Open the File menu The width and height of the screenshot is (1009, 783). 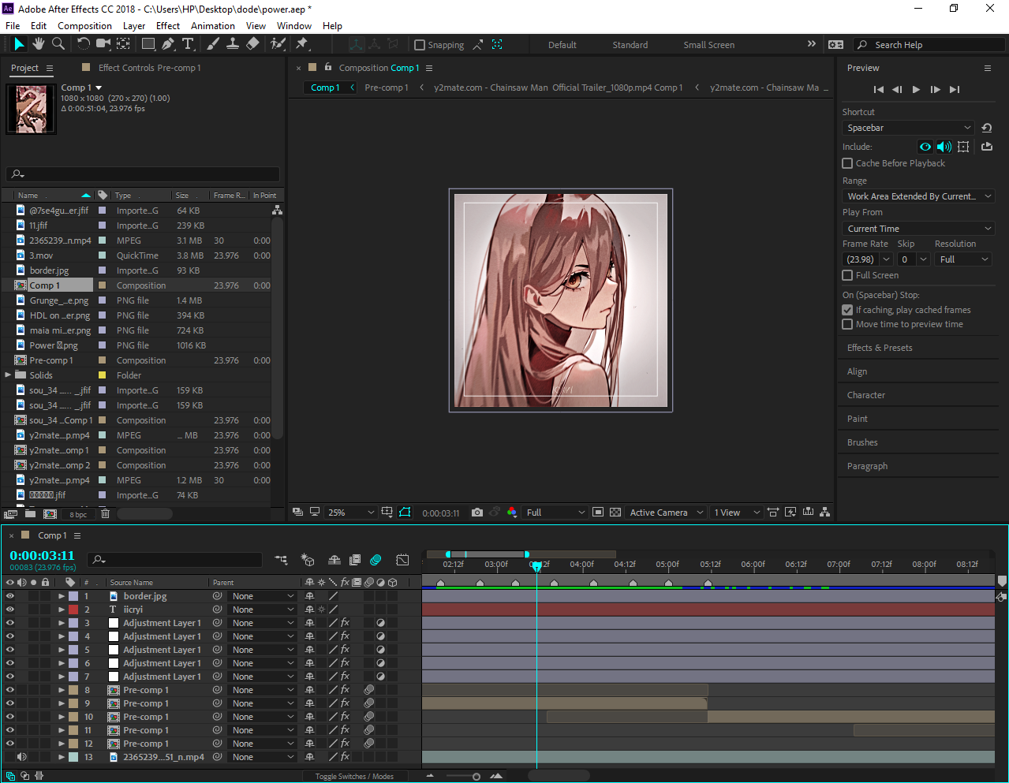coord(13,25)
